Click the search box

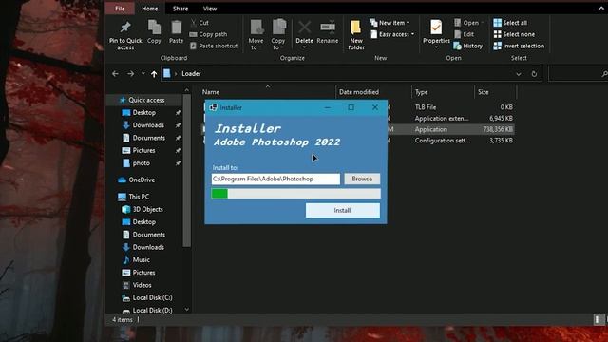(x=578, y=74)
